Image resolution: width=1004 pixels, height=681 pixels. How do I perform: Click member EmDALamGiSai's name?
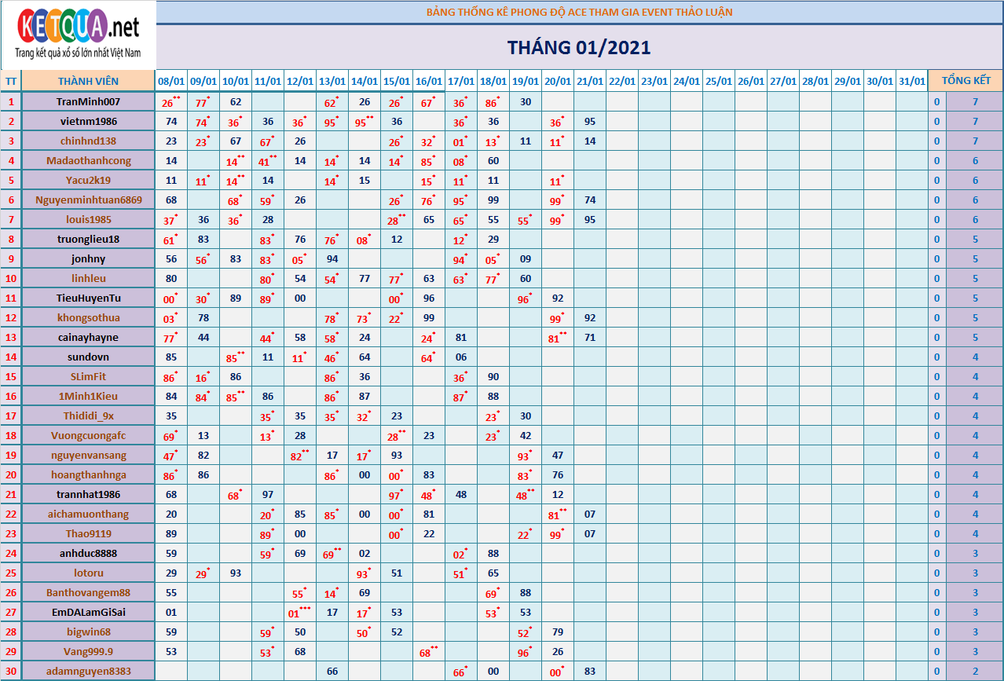88,612
